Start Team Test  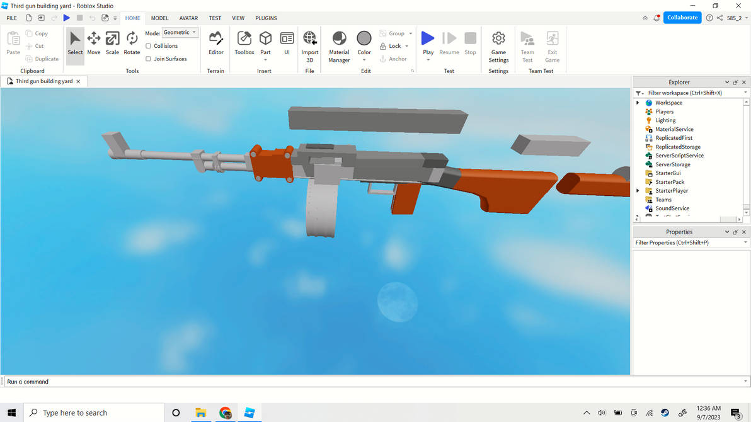527,47
